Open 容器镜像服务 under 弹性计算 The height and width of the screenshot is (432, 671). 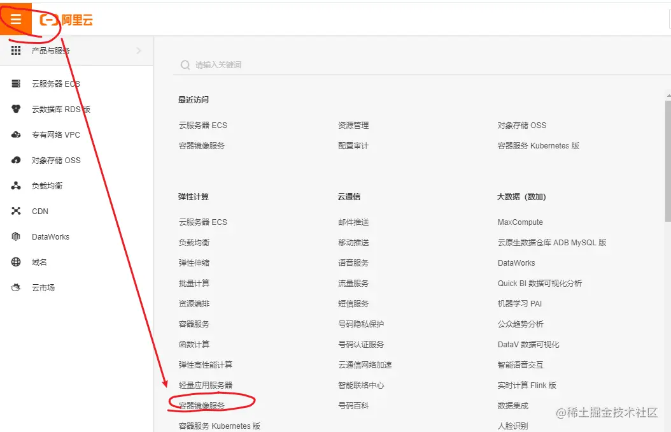pyautogui.click(x=202, y=405)
